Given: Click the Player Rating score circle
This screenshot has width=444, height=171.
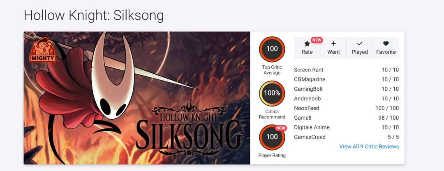Looking at the screenshot, I should click(x=272, y=137).
